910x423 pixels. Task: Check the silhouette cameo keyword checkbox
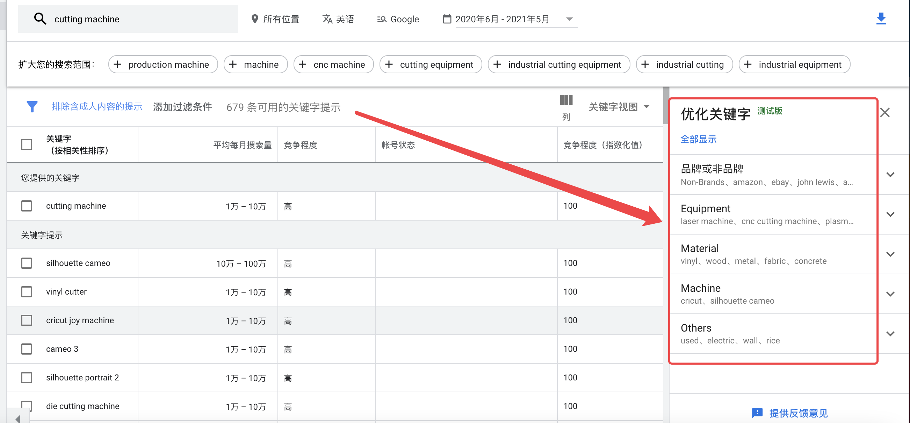[x=27, y=263]
